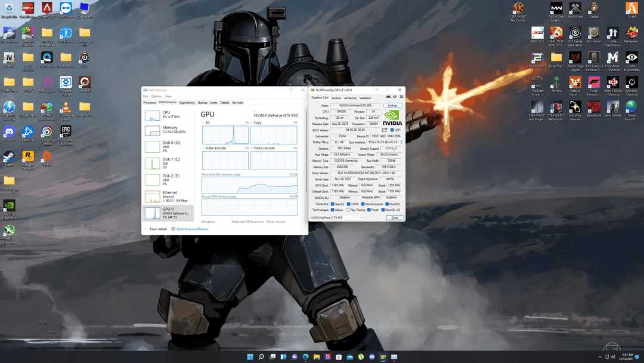The height and width of the screenshot is (363, 644).
Task: Open the Battle.net desktop icon
Action: [x=28, y=134]
